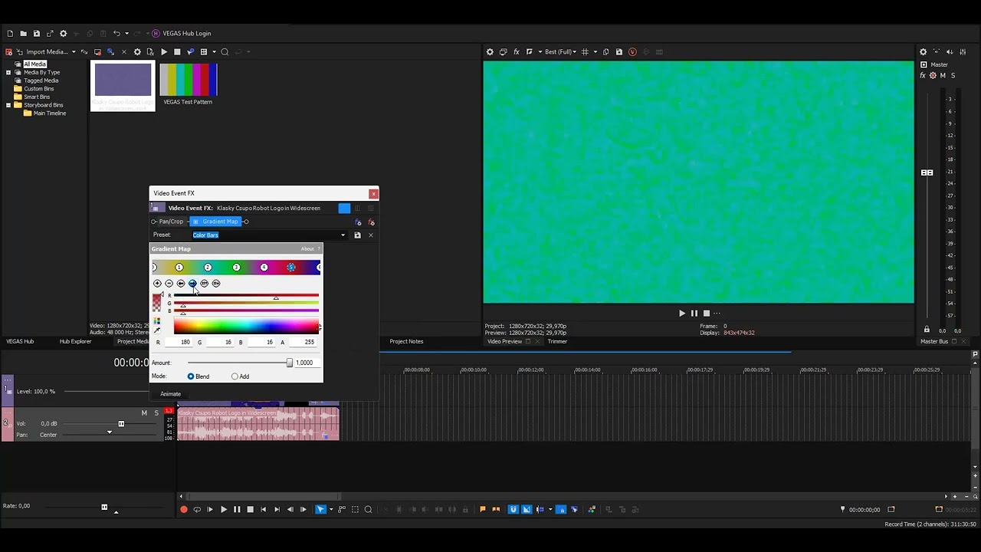
Task: Save the project with the disk icon
Action: tap(36, 34)
